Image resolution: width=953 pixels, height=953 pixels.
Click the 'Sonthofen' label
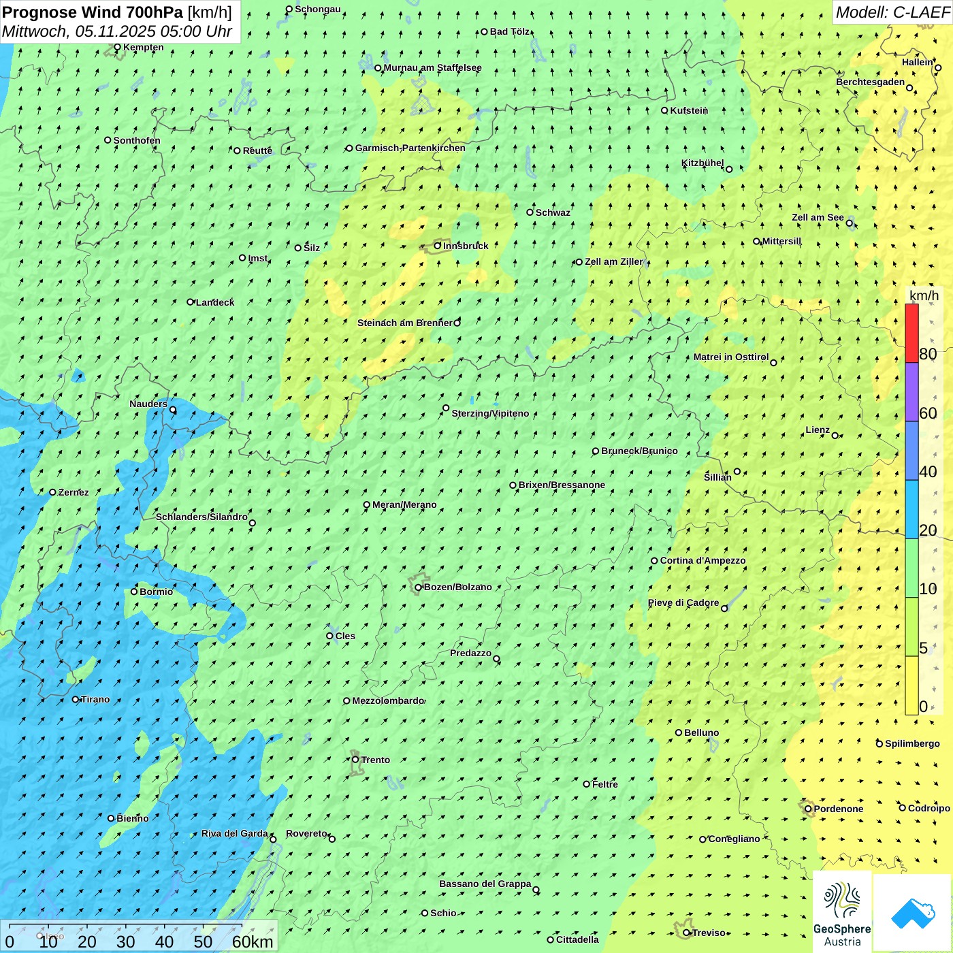point(137,140)
